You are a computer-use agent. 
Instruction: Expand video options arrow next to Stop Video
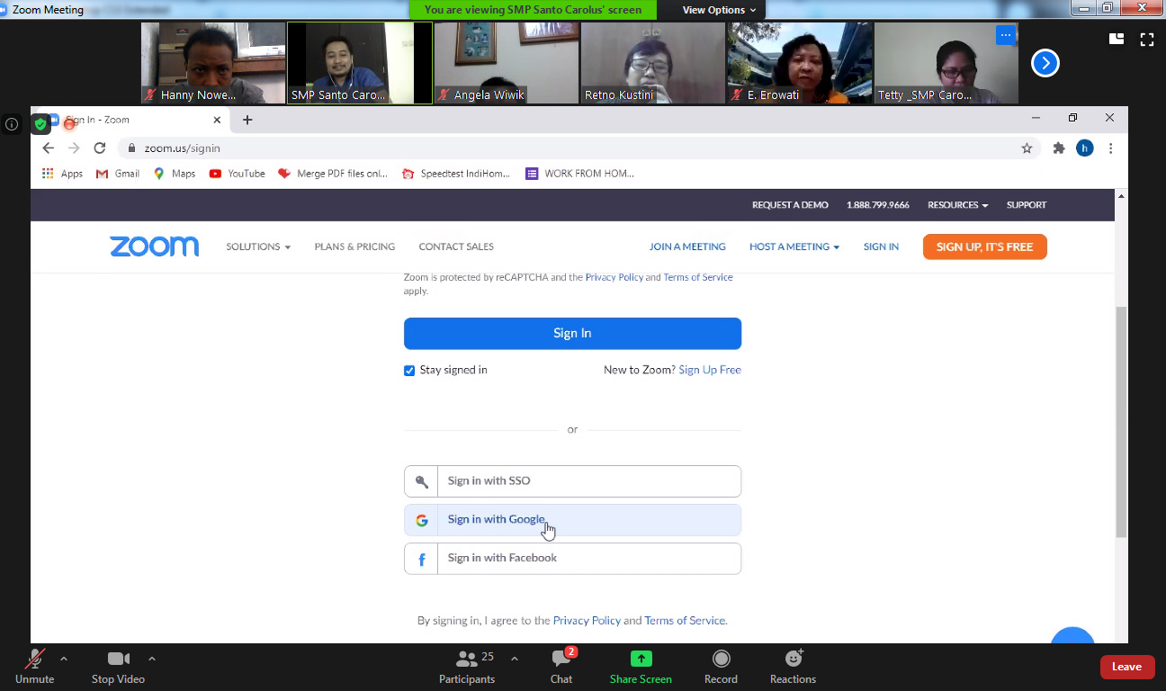[151, 659]
